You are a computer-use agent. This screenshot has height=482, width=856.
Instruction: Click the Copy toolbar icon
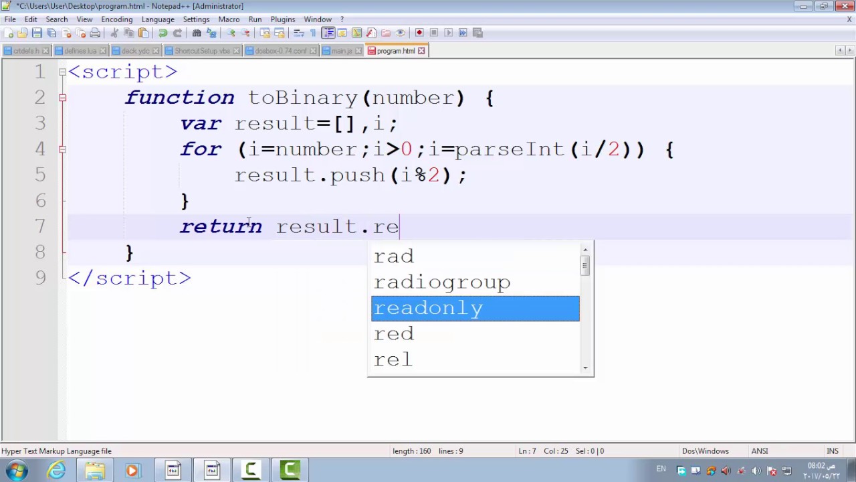tap(129, 33)
